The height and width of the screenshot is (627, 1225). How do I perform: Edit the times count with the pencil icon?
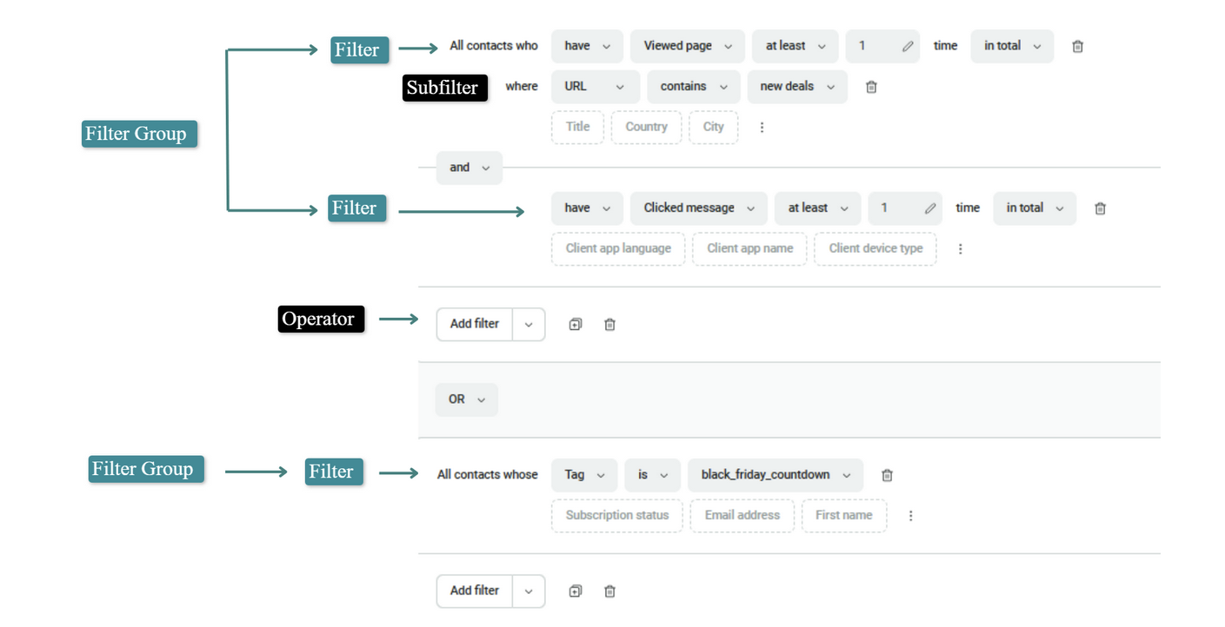[906, 45]
